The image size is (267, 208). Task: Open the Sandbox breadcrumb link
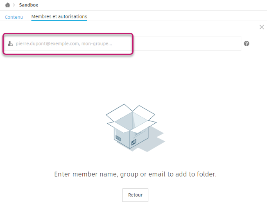pyautogui.click(x=29, y=5)
